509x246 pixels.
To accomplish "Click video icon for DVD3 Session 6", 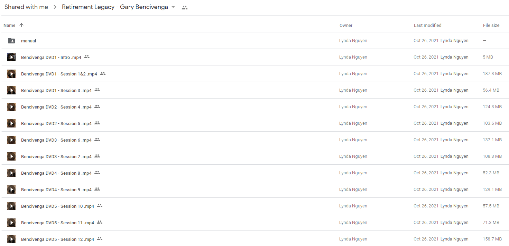I will [11, 140].
